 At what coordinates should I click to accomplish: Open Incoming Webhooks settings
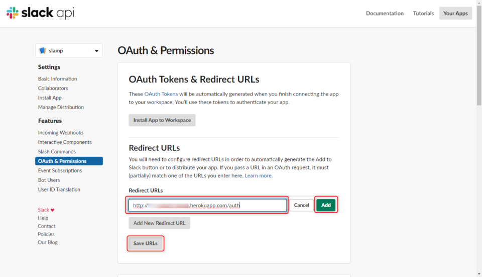tap(61, 133)
